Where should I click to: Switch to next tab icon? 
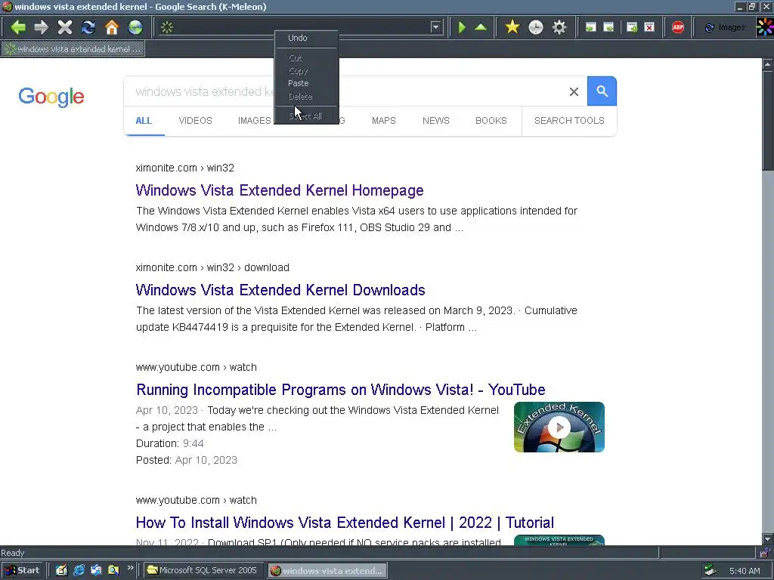pos(608,27)
